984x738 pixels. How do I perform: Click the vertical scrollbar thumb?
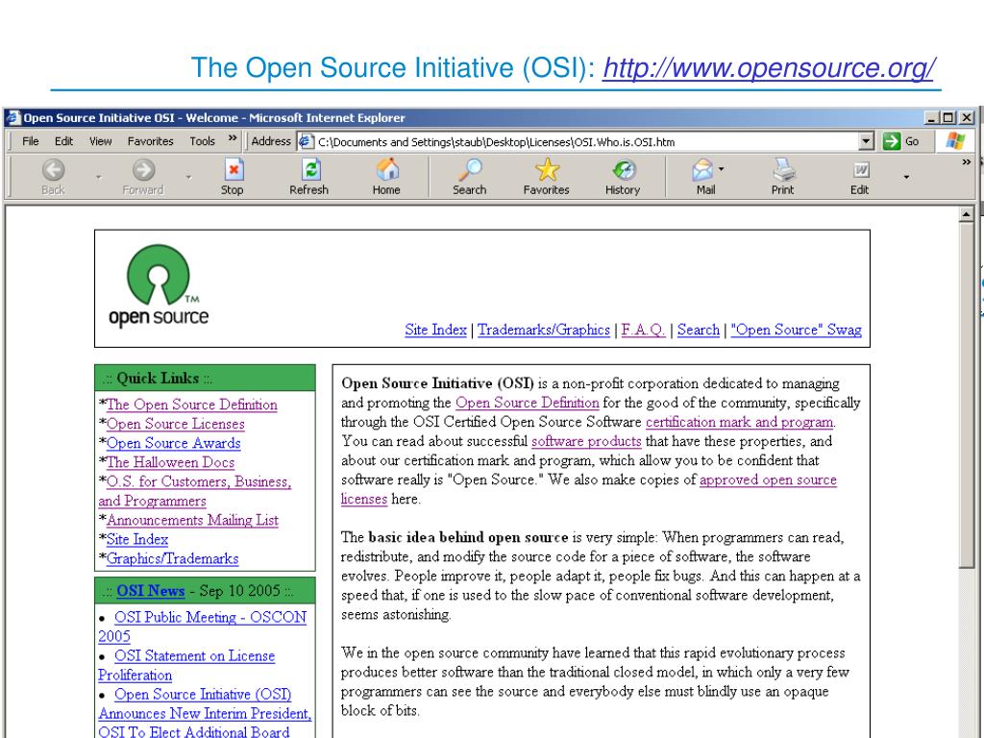(966, 395)
